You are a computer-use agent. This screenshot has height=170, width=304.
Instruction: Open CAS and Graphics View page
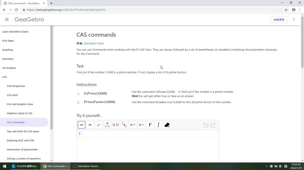(x=20, y=104)
